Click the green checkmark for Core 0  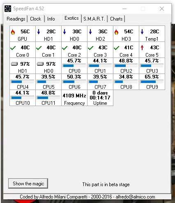click(13, 48)
